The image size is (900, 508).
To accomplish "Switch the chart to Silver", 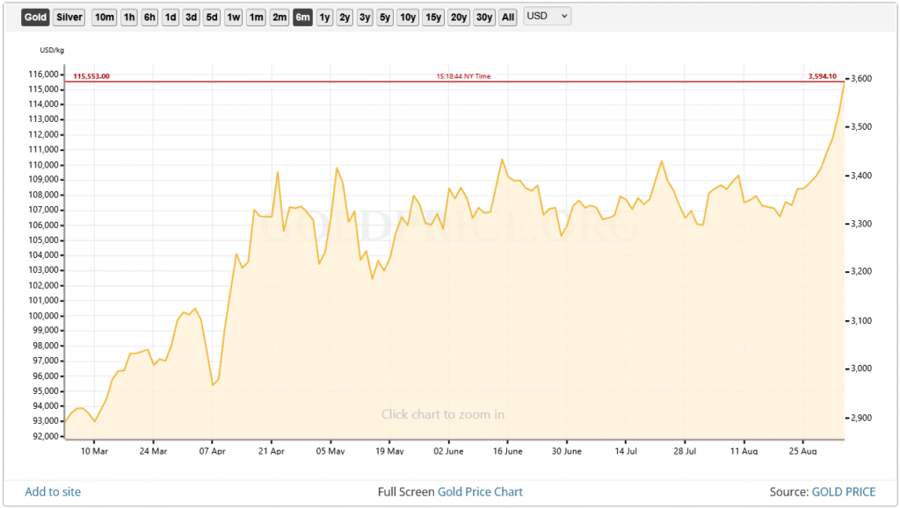I will click(69, 17).
